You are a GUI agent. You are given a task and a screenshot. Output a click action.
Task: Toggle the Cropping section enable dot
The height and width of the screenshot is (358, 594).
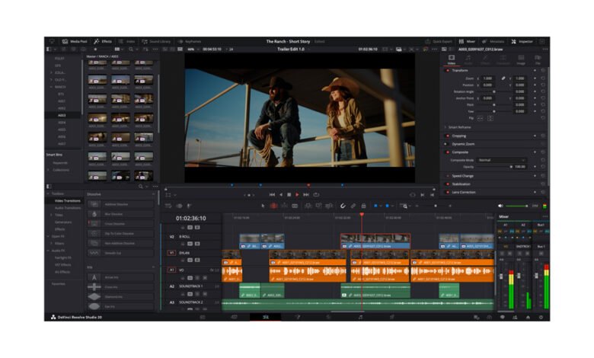[447, 136]
